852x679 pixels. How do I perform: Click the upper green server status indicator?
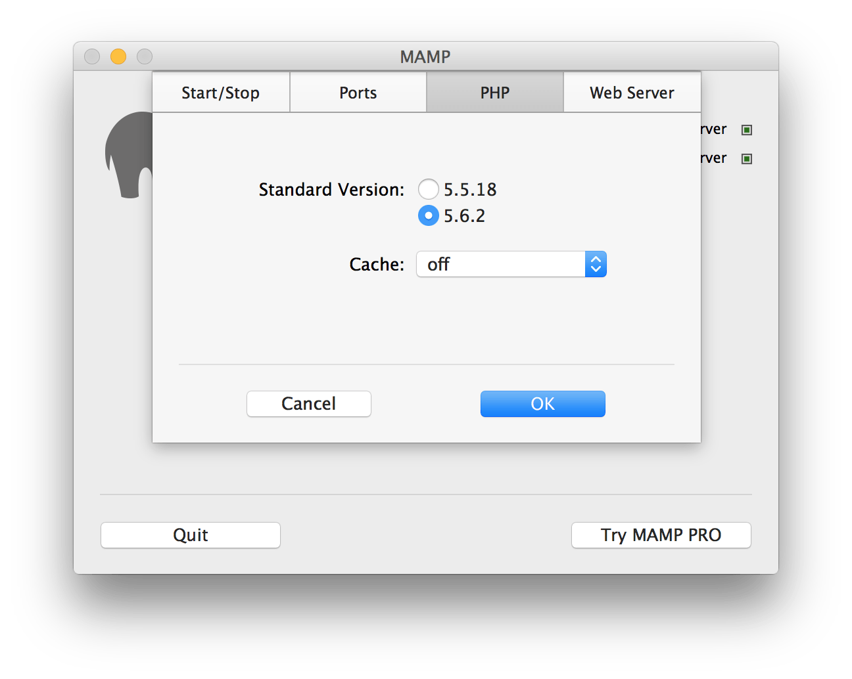(747, 130)
